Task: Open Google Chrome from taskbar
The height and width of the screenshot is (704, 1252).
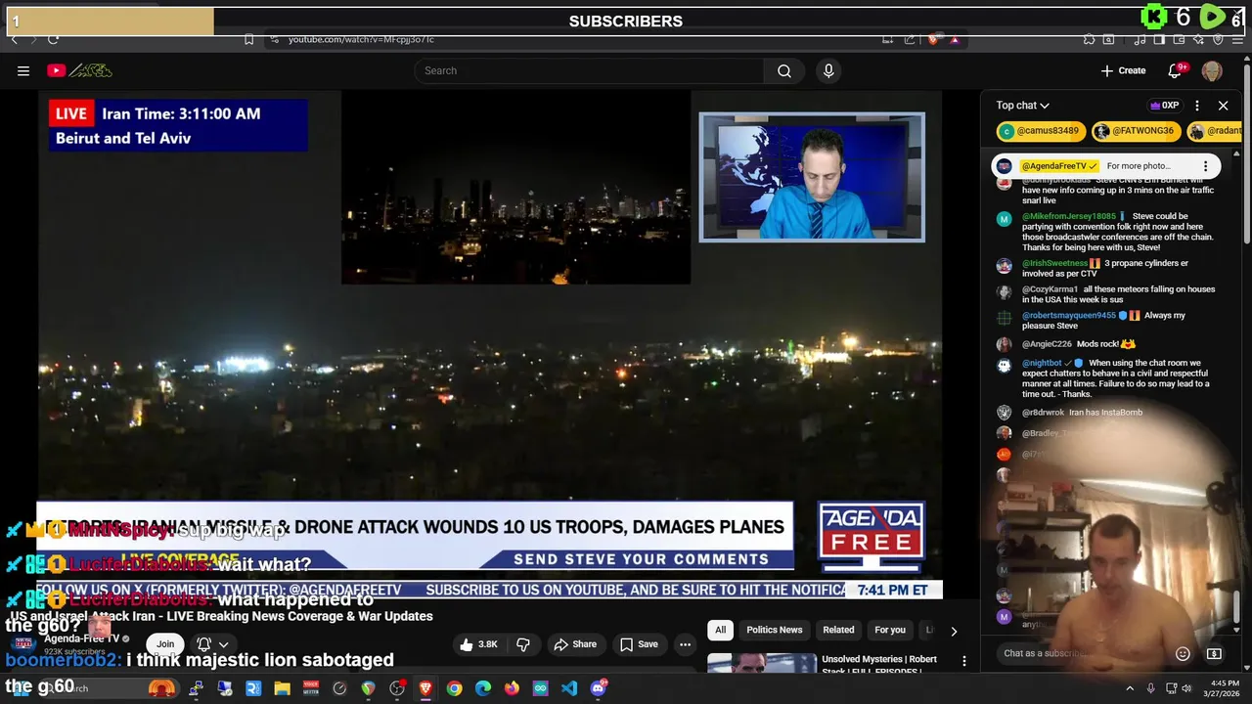Action: (x=454, y=688)
